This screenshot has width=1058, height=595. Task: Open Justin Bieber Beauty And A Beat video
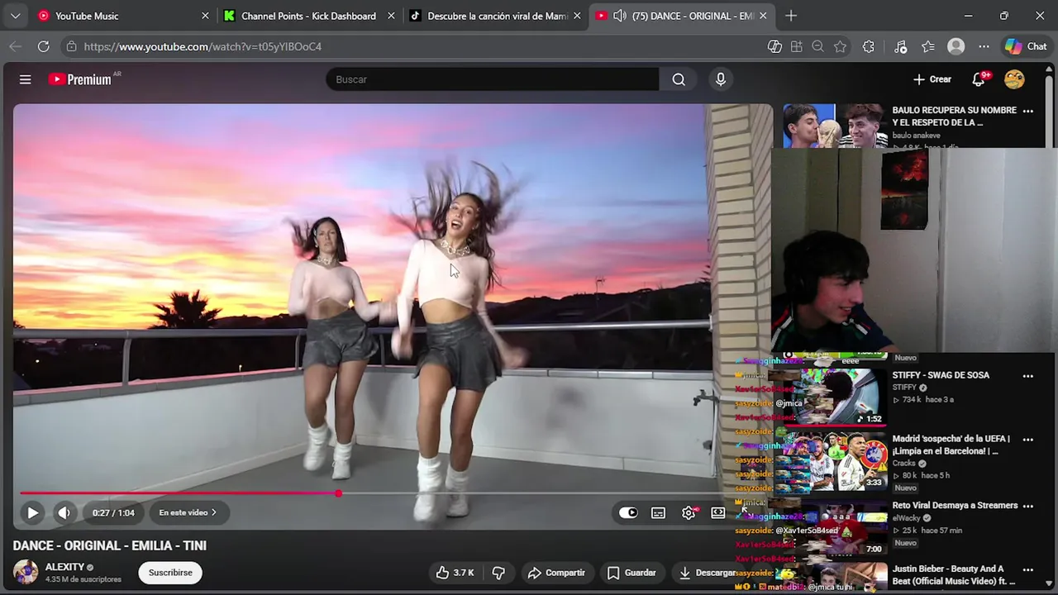tap(953, 574)
